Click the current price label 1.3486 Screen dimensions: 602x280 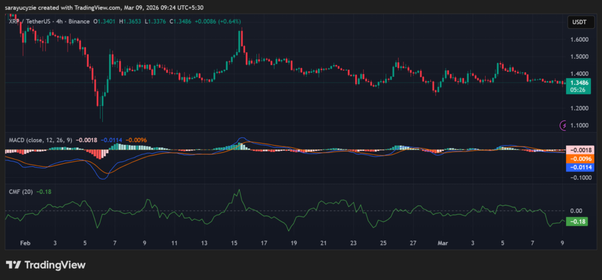tap(578, 83)
